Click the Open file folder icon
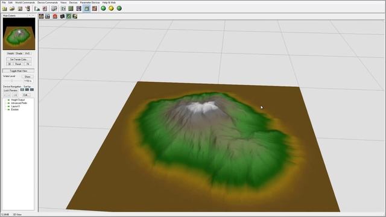 tap(12, 8)
